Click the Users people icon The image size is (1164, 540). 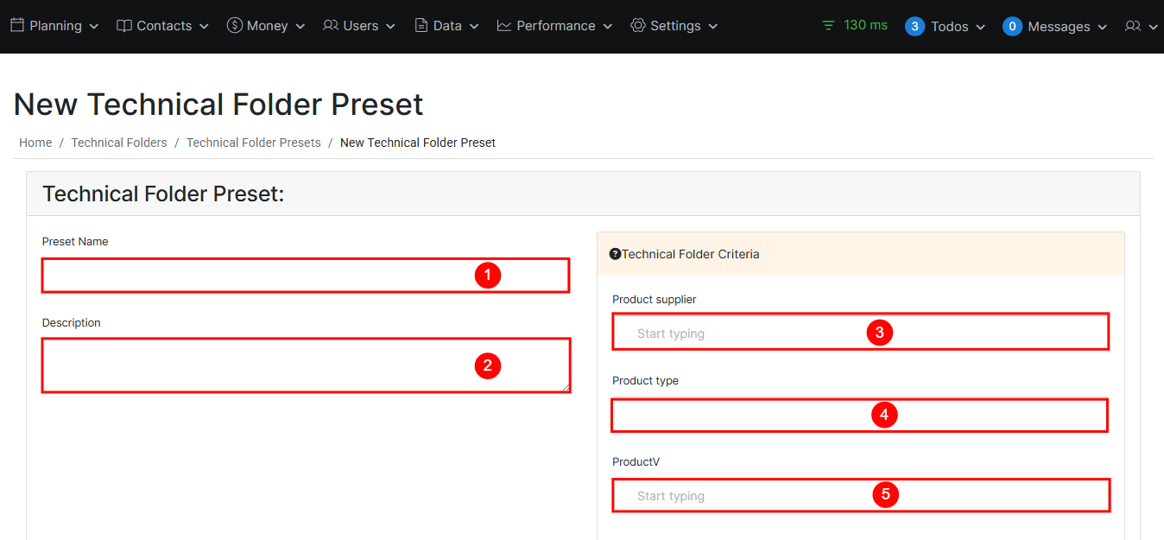331,26
